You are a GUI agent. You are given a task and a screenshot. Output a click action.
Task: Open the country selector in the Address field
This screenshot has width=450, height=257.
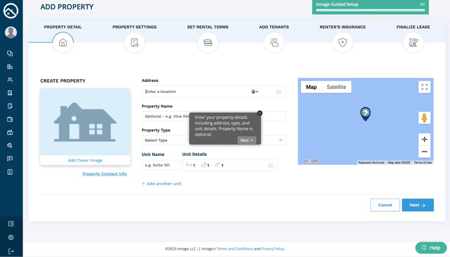[255, 91]
